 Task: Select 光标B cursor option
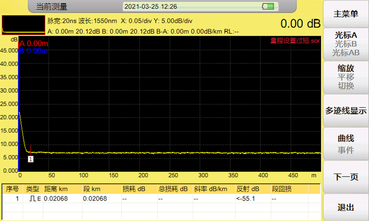pyautogui.click(x=346, y=44)
